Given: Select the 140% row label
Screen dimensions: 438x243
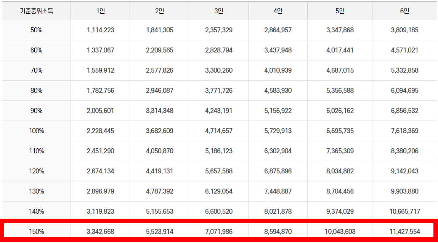Looking at the screenshot, I should click(36, 211).
